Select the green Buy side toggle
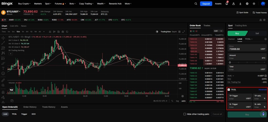268x122 pixels. 237,34
